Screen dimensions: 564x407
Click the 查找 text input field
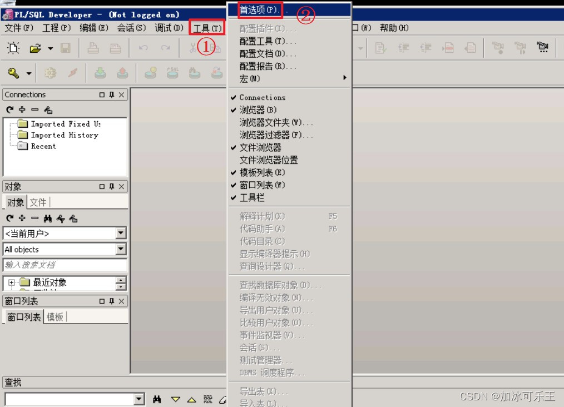(70, 399)
